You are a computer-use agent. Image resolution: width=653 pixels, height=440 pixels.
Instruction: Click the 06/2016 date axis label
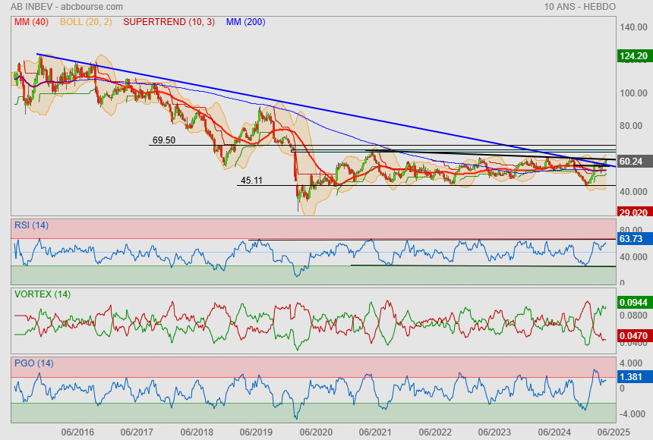pos(77,432)
